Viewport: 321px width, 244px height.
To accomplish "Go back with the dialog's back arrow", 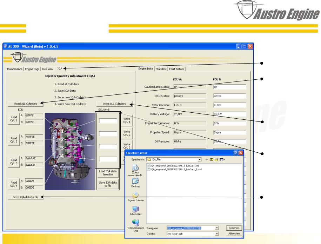I will tap(207, 159).
